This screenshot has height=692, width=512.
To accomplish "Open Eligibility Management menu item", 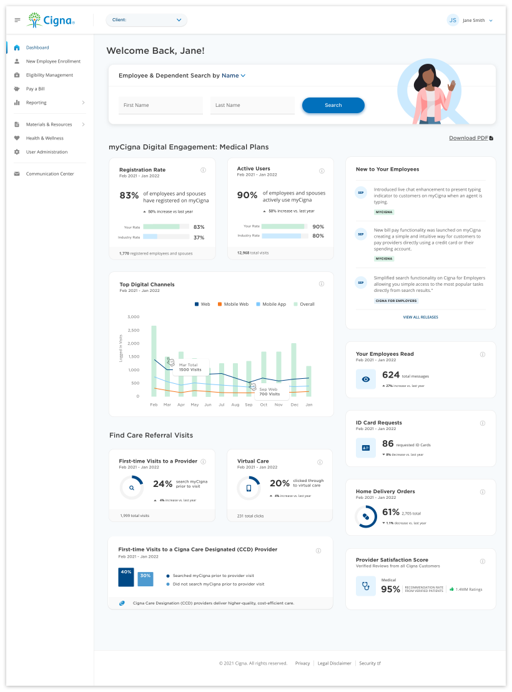I will pyautogui.click(x=49, y=75).
